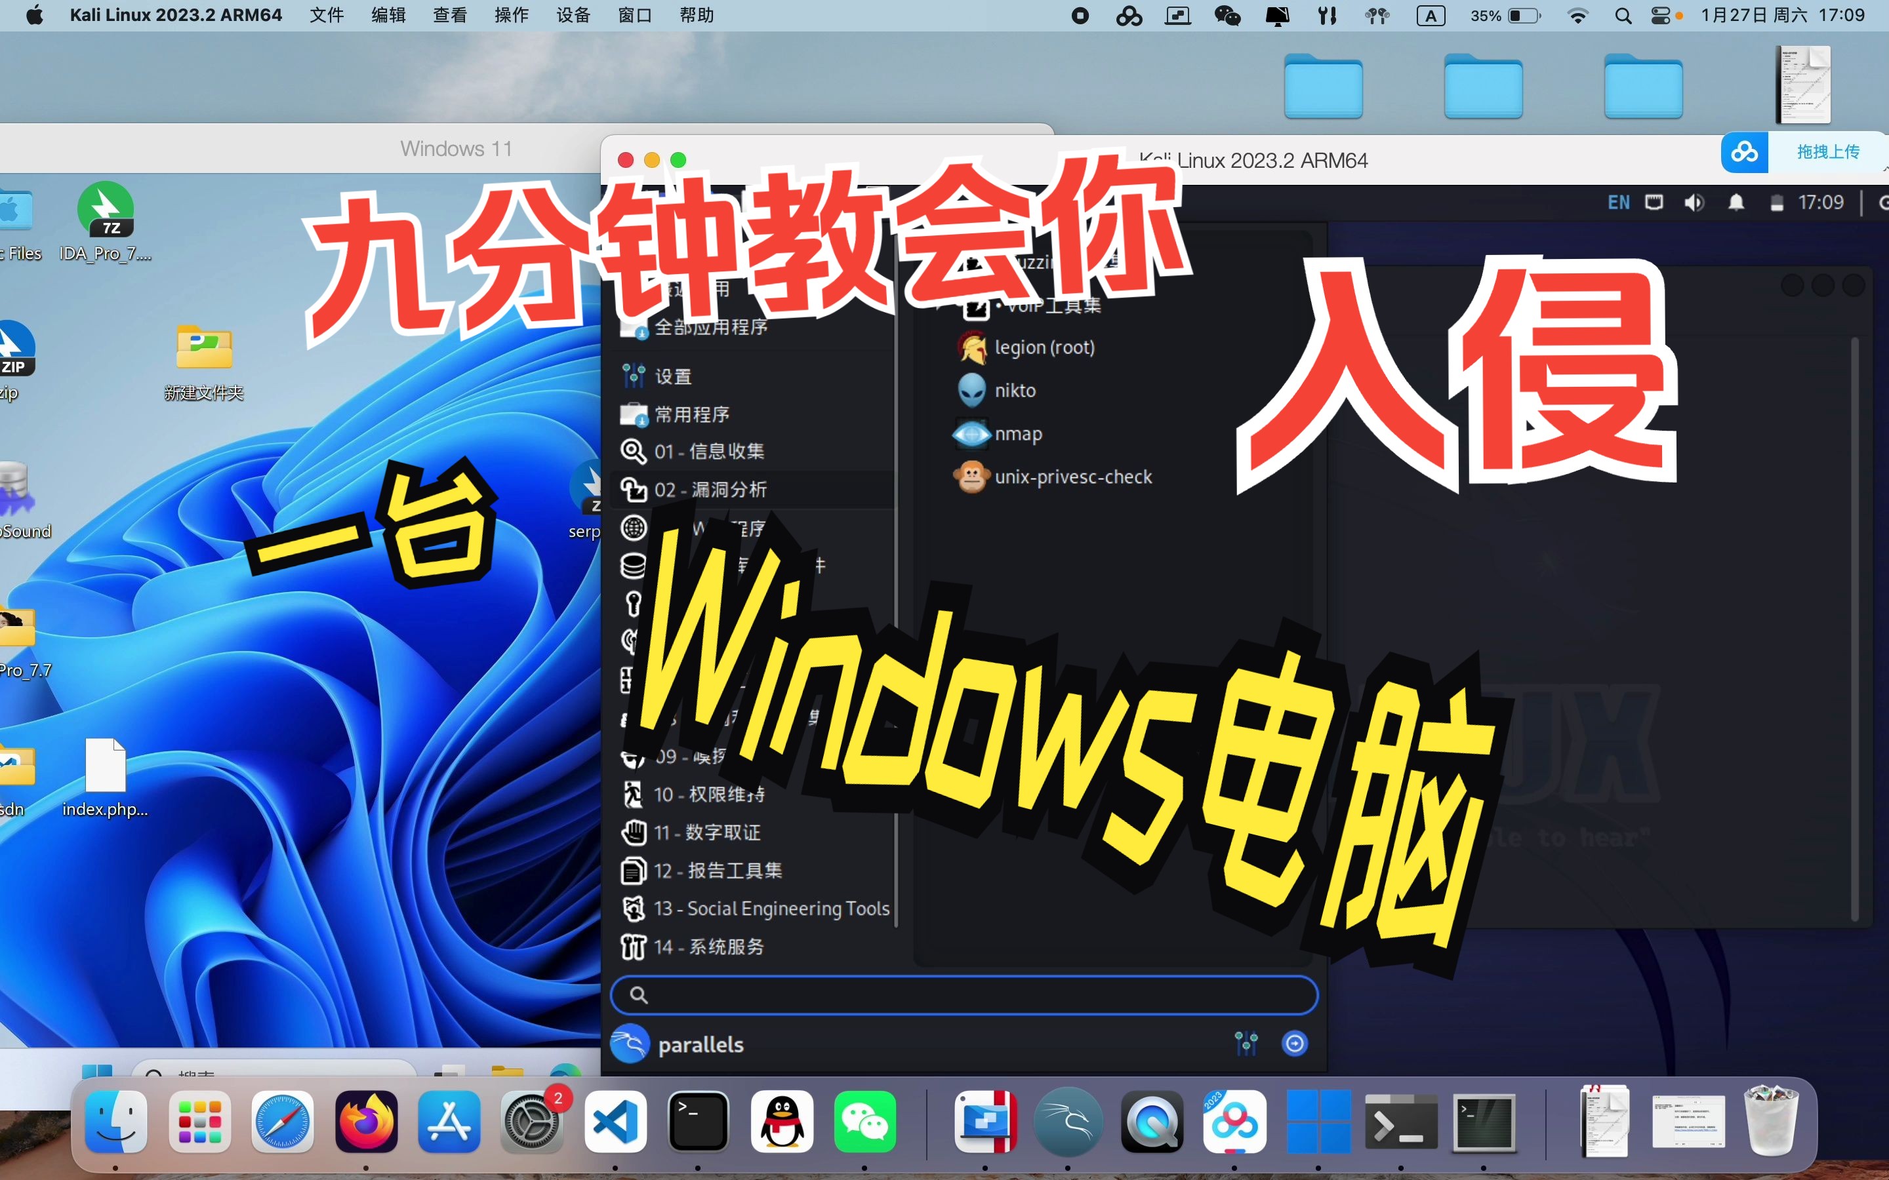Open Baidu Netdisk icon in Dock
Image resolution: width=1889 pixels, height=1180 pixels.
tap(1235, 1122)
